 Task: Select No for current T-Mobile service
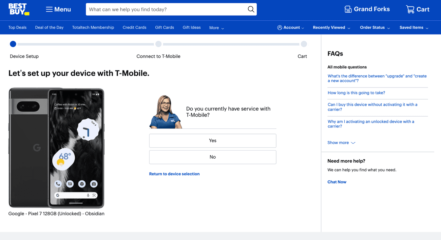(x=213, y=157)
